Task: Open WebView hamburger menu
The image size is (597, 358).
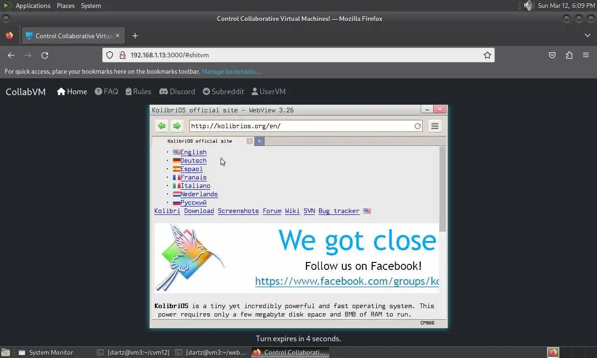Action: pyautogui.click(x=435, y=126)
